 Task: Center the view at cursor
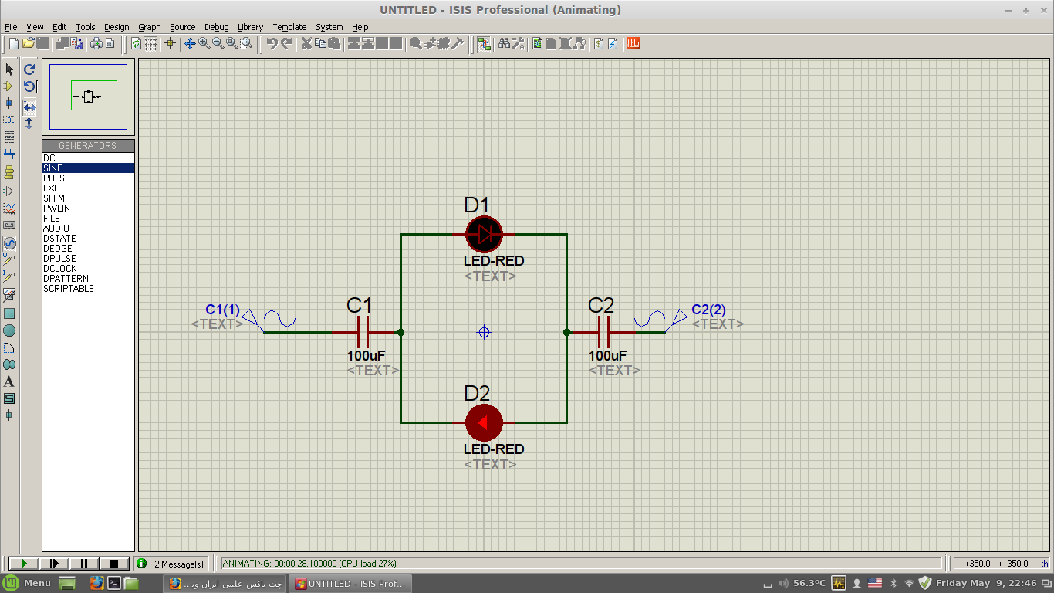tap(190, 43)
